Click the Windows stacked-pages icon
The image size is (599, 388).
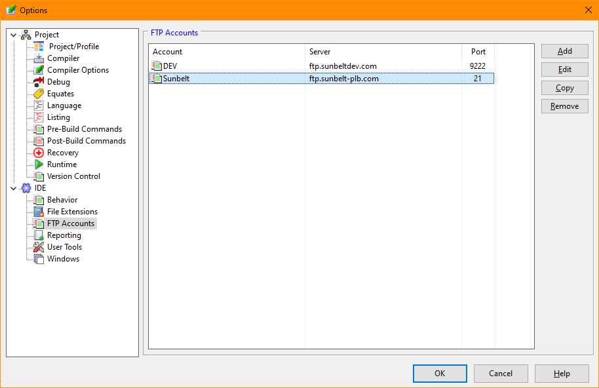click(39, 259)
